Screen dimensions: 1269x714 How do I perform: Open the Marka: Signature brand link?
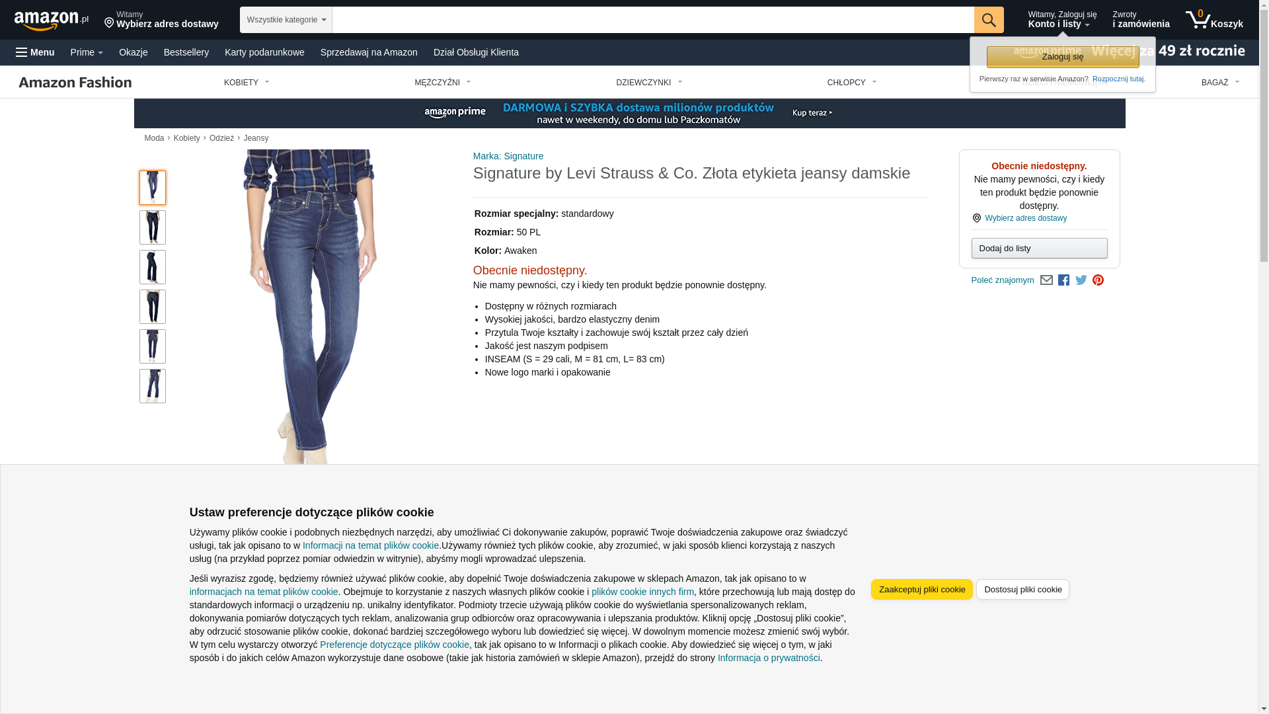tap(508, 156)
